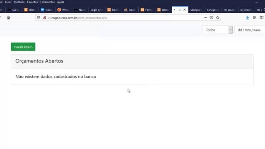Switch to the Icons tab
The image size is (265, 149).
[x=47, y=10]
